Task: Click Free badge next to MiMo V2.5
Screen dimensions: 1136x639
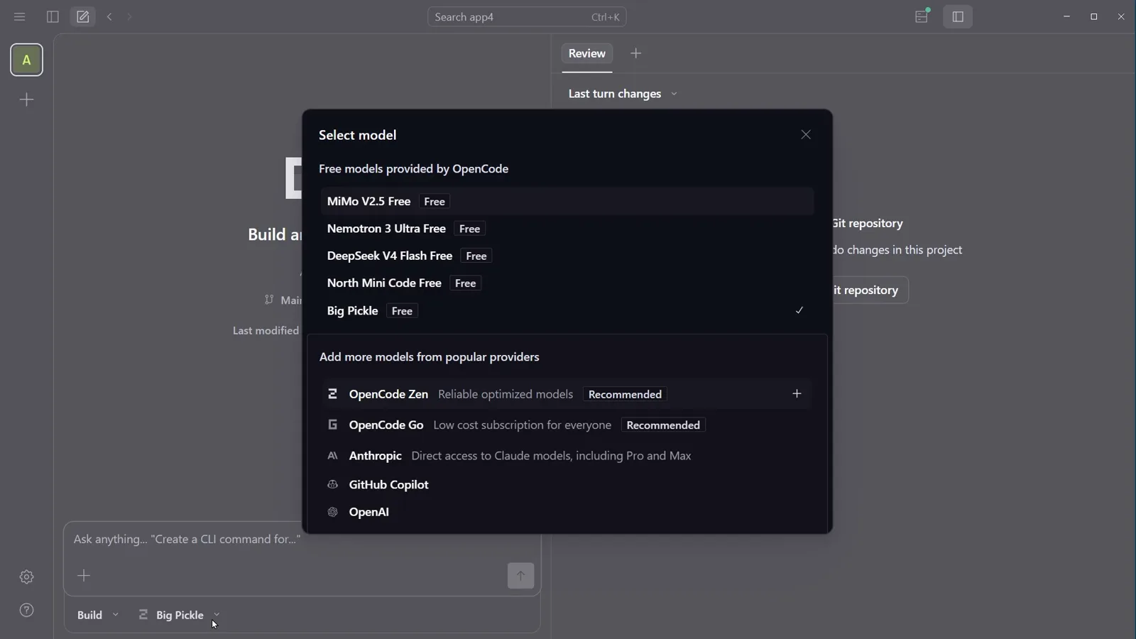Action: click(x=435, y=202)
